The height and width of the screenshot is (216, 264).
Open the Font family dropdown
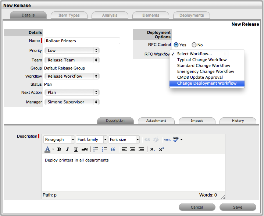point(92,139)
